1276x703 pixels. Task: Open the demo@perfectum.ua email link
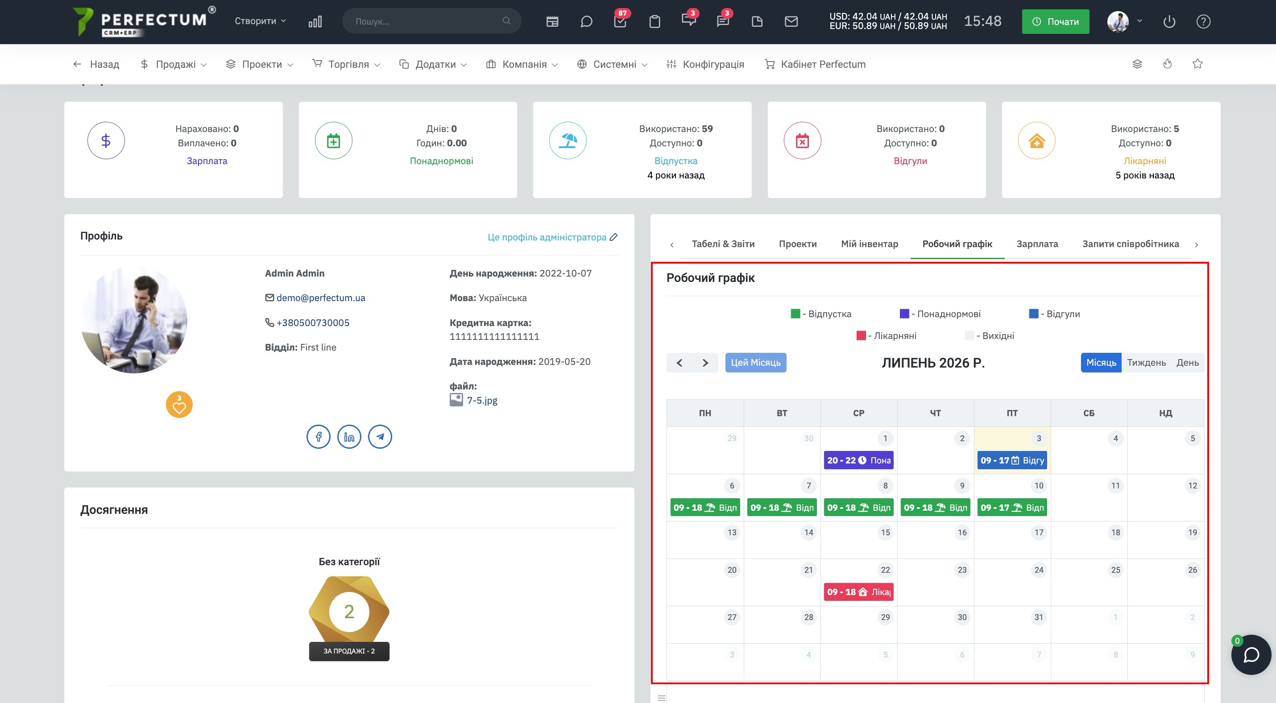click(320, 298)
